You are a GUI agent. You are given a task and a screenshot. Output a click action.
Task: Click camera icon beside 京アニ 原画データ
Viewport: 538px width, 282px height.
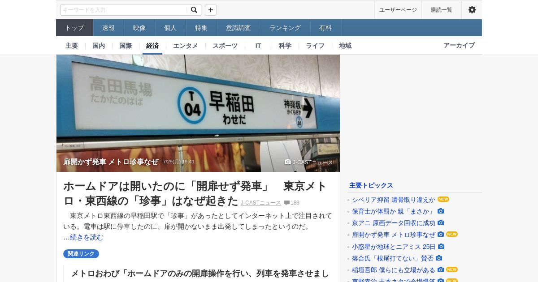pos(441,223)
